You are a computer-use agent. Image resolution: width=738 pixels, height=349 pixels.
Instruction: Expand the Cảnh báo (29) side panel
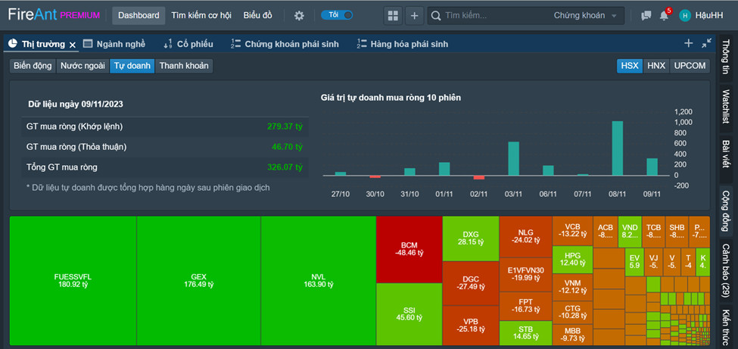724,270
